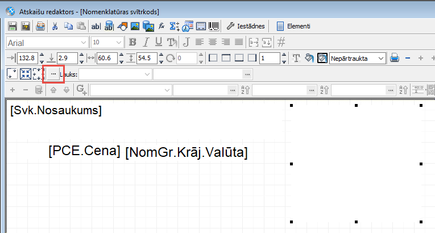Screen dimensions: 435x233
Task: Click the X position field showing 132.8
Action: 27,58
